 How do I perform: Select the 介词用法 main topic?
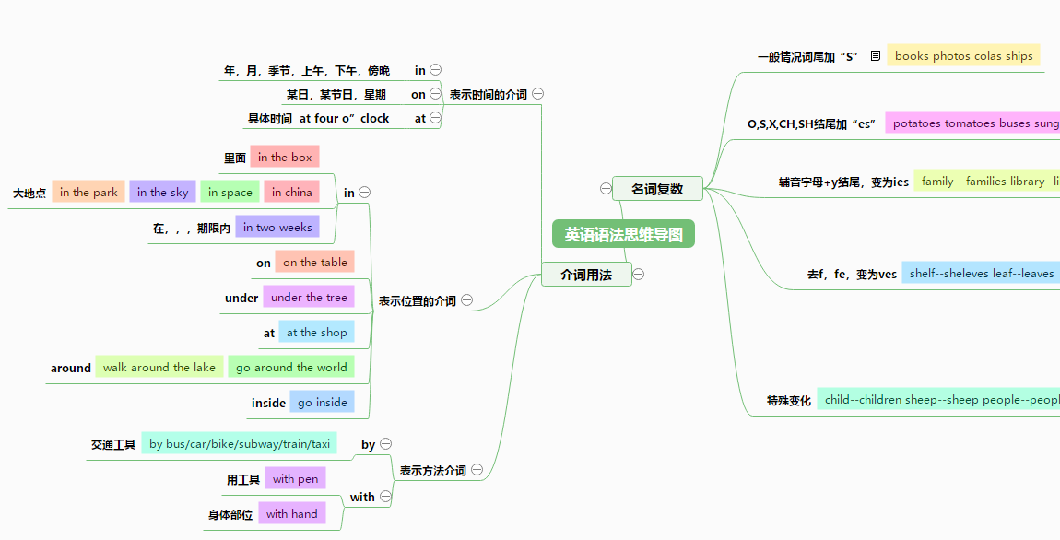[586, 275]
